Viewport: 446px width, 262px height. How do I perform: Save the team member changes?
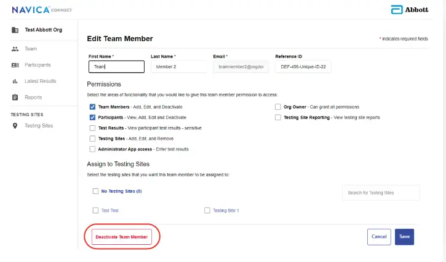tap(404, 236)
